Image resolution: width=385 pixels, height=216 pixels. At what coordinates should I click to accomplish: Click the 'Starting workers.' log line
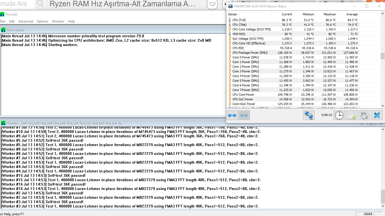point(40,45)
